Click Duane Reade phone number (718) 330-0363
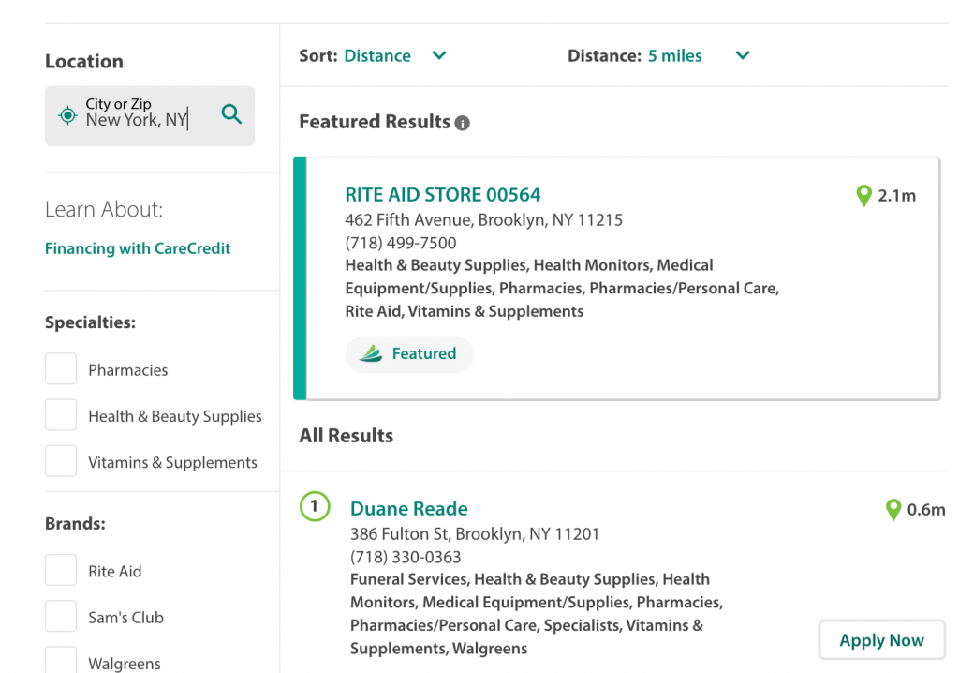Screen dimensions: 959x673 pos(406,558)
